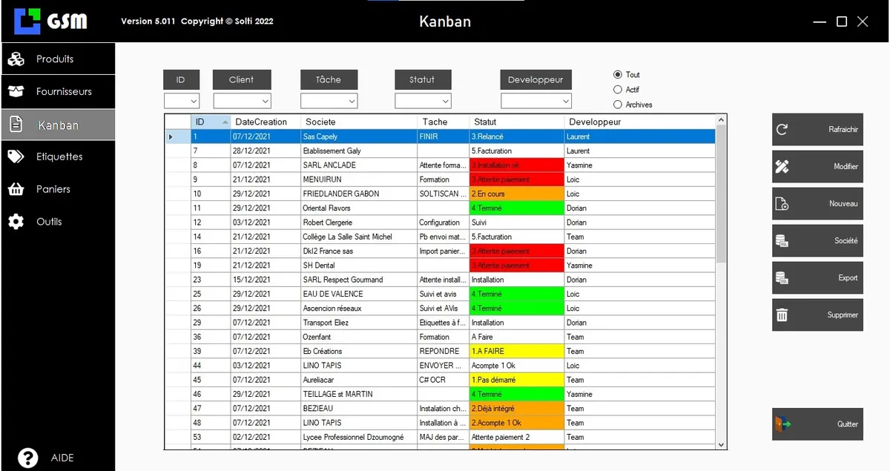
Task: Click the Rafraichir refresh arrow icon
Action: pos(782,129)
